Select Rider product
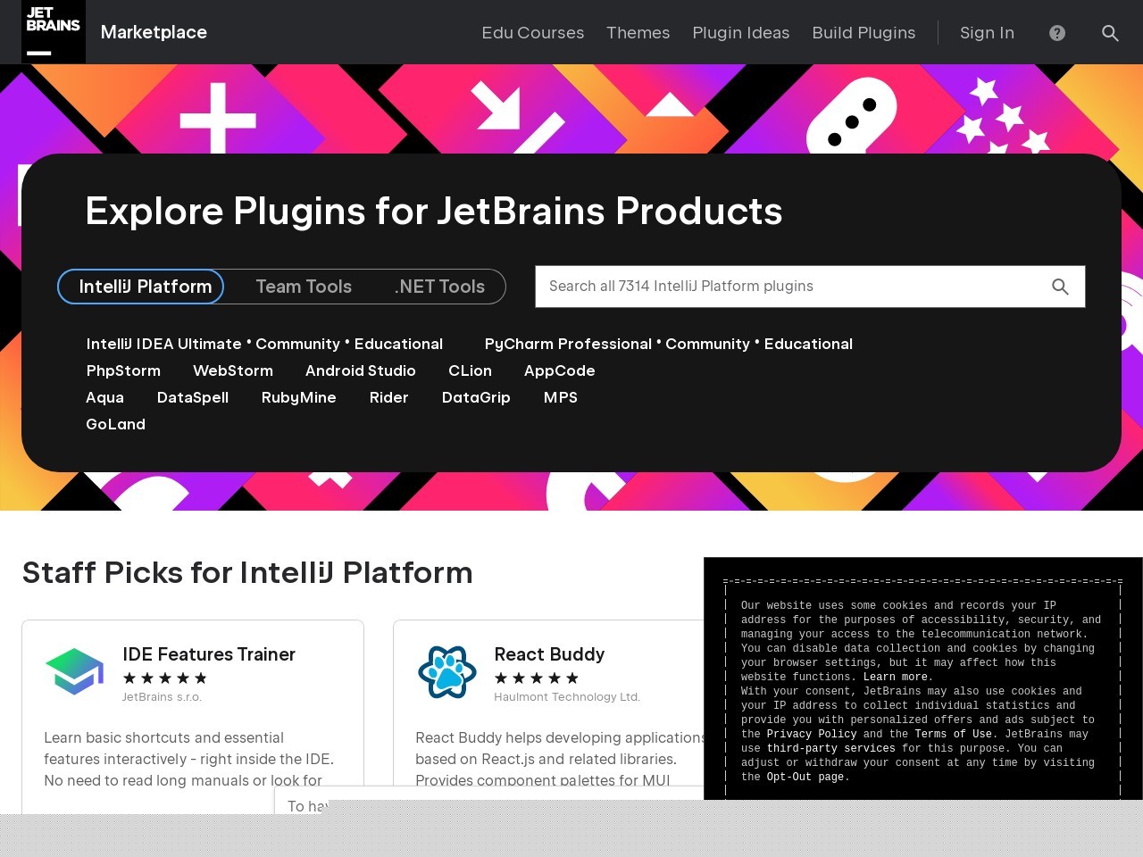1143x857 pixels. pyautogui.click(x=388, y=397)
